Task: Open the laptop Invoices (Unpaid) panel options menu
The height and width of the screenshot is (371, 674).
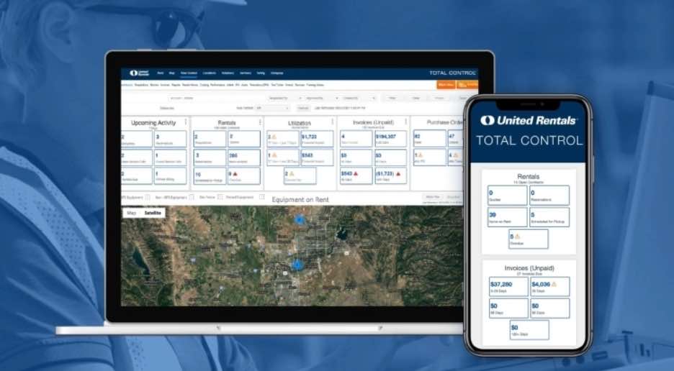Action: 406,122
